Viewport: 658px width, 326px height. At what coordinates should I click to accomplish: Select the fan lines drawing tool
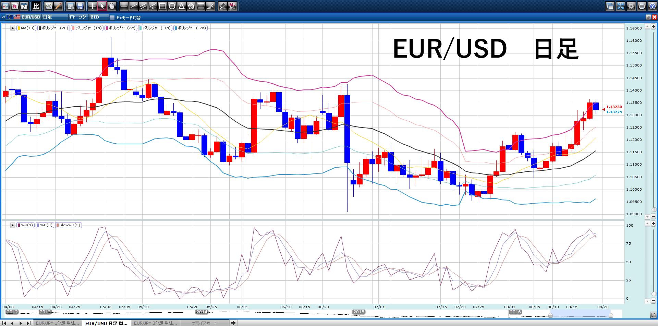[x=210, y=6]
